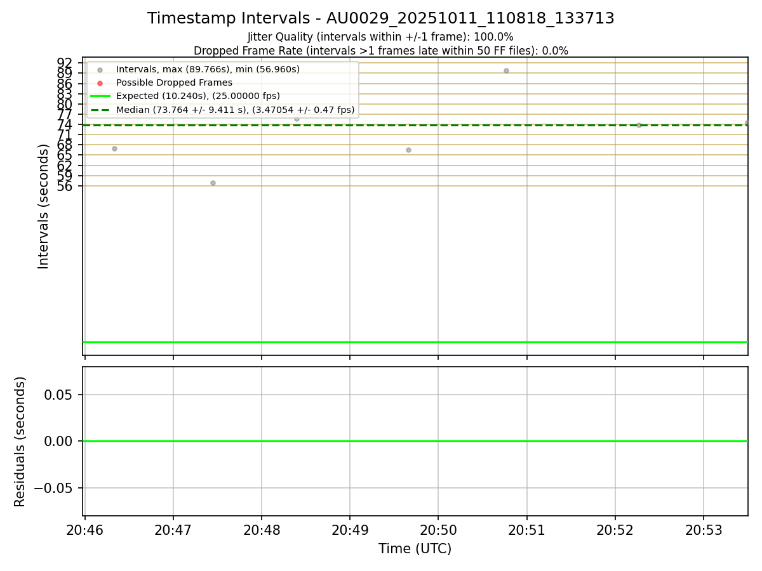Click legend text 'Intervals, max (89.766s), min (56.960s)'
Viewport: 762px width, 571px height.
(x=208, y=69)
